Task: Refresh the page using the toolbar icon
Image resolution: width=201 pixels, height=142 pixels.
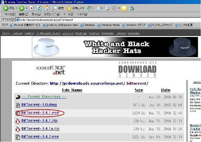Action: coord(39,8)
